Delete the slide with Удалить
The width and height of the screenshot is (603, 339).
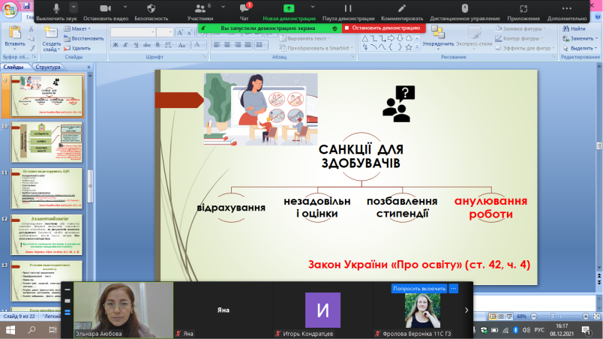77,48
